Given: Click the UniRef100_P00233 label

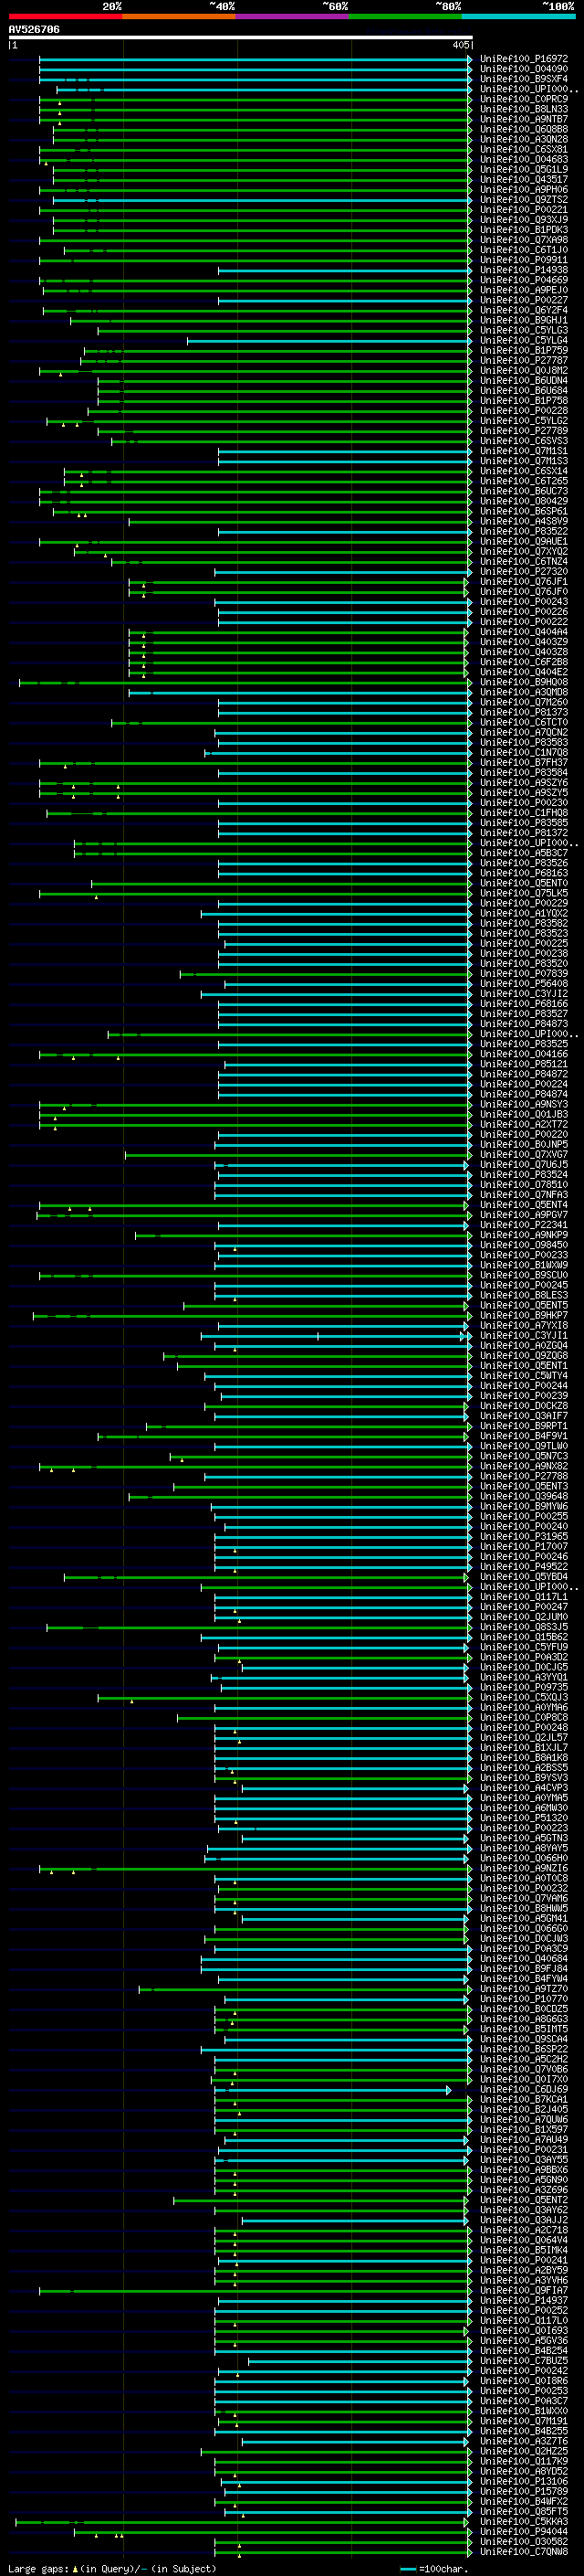Looking at the screenshot, I should tap(524, 1255).
